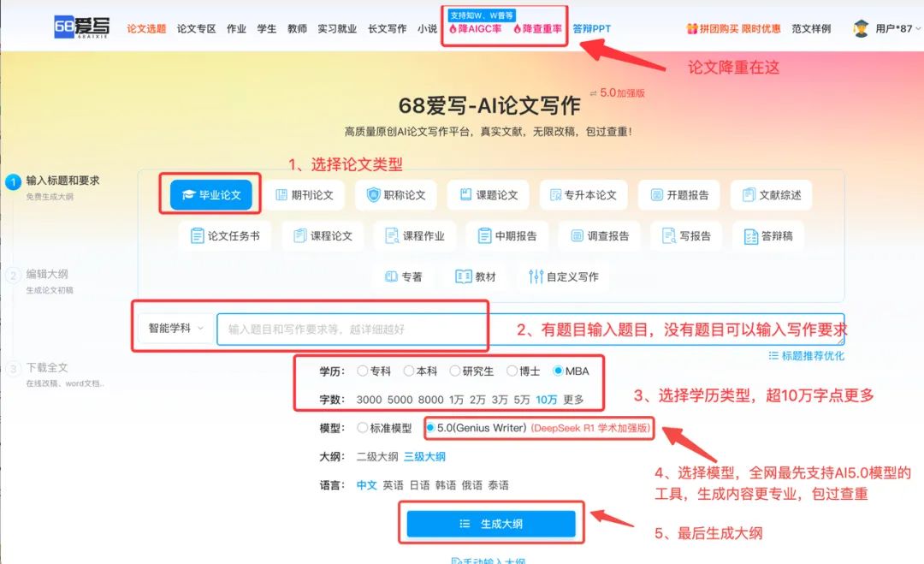Select the 答辩稿 type icon
The width and height of the screenshot is (924, 564).
coord(751,236)
